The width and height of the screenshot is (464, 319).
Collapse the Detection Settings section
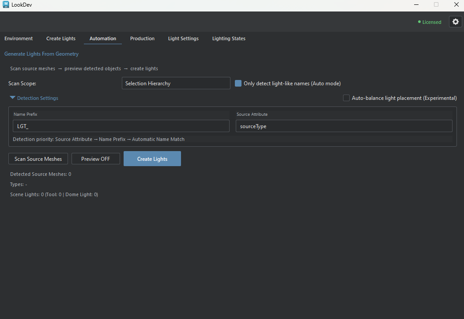[x=34, y=98]
